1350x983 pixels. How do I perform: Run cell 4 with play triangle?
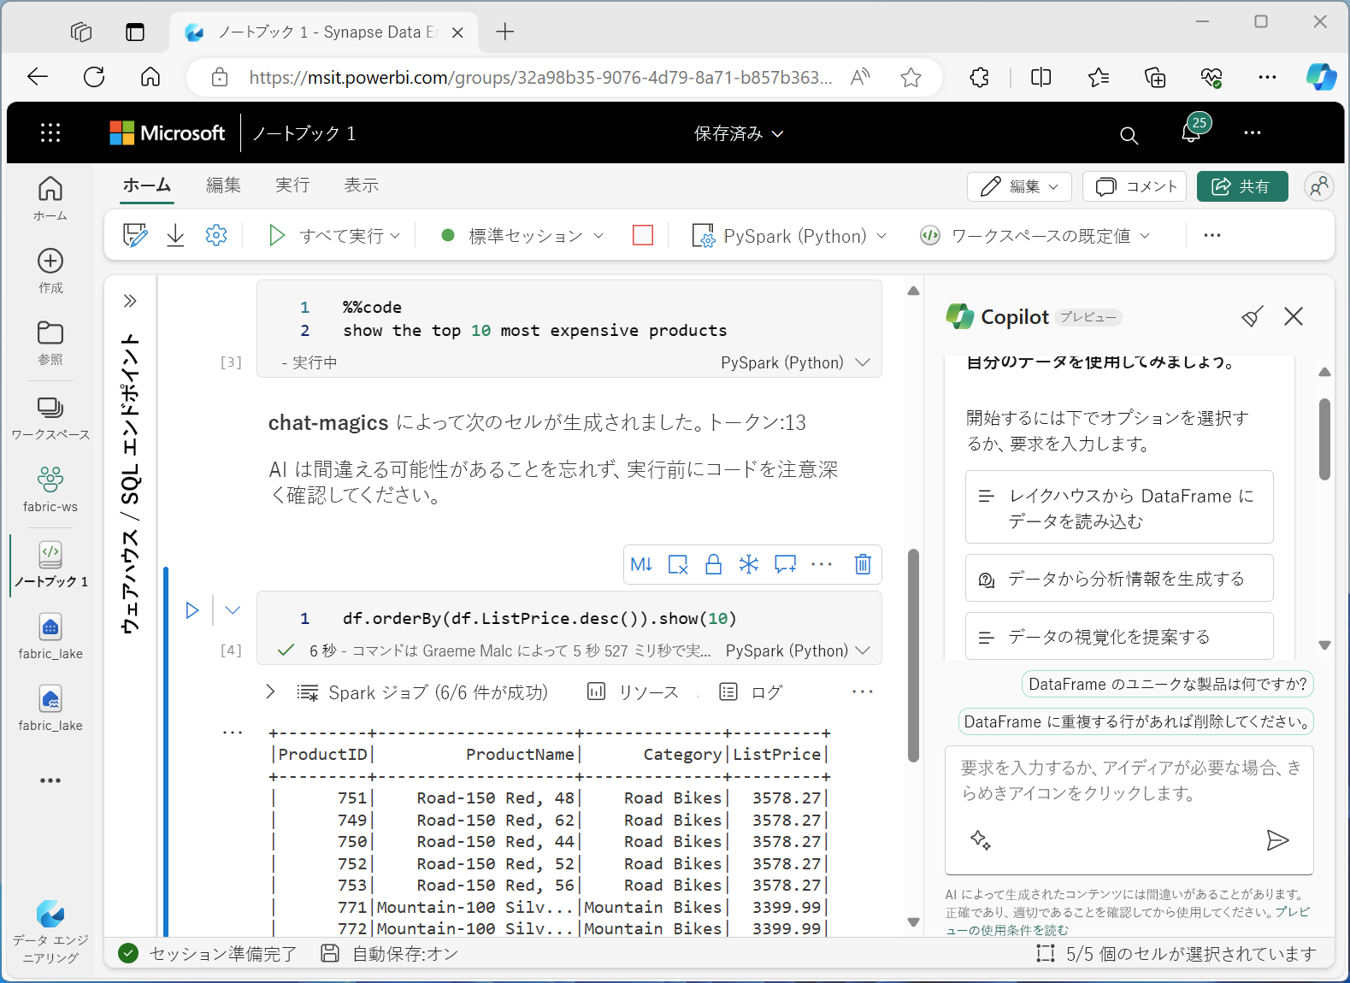[192, 609]
